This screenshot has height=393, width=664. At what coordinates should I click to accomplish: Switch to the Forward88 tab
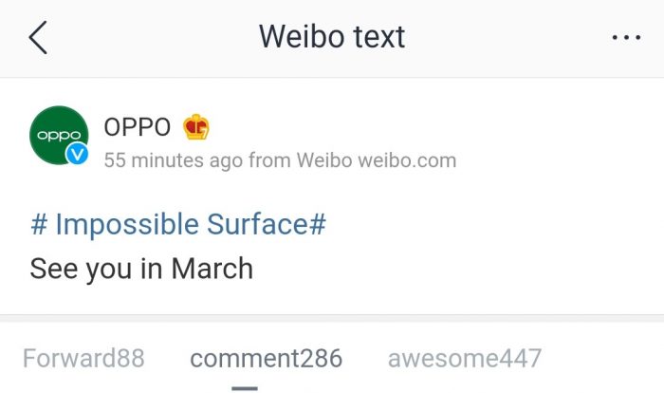pos(83,358)
